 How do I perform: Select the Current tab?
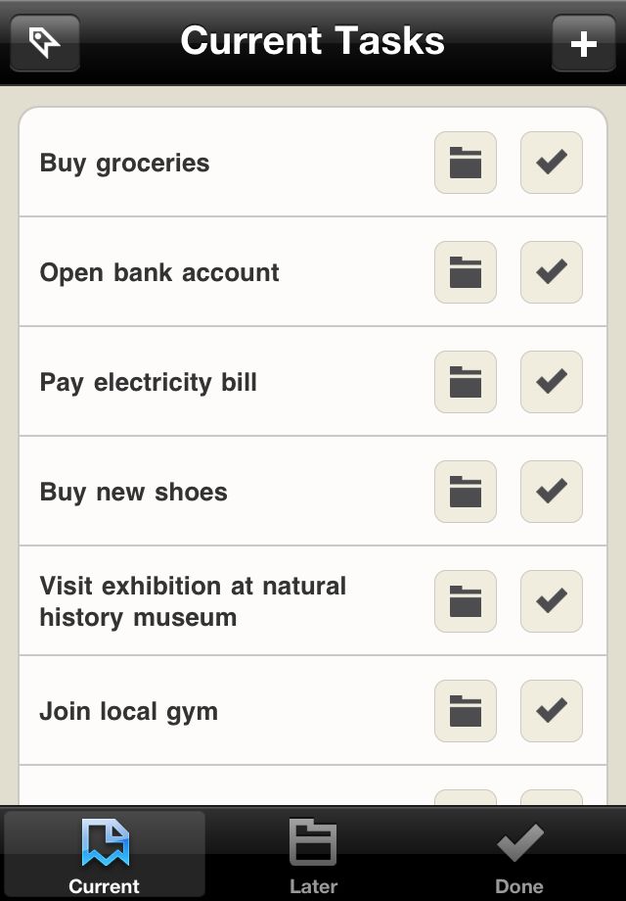point(105,855)
